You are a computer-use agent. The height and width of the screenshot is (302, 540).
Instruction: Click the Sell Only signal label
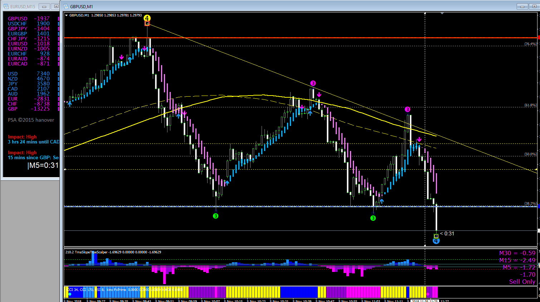coord(522,282)
